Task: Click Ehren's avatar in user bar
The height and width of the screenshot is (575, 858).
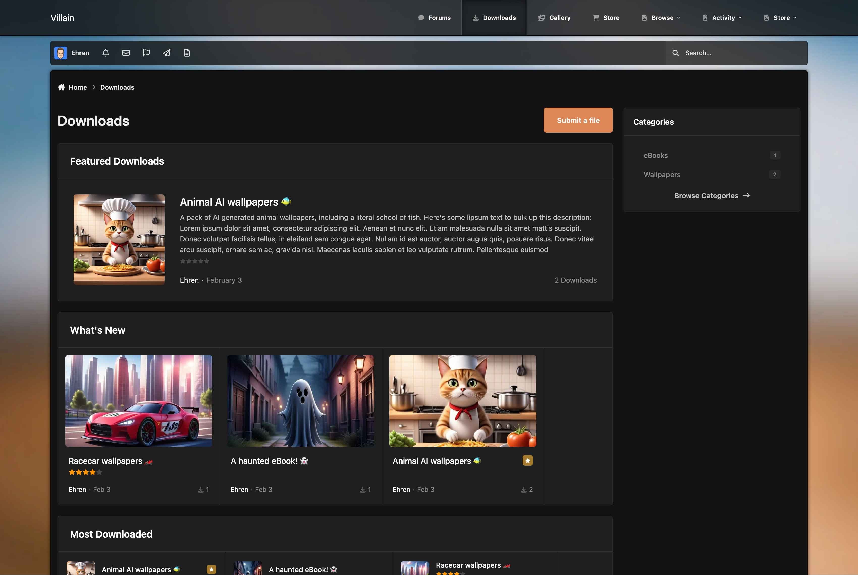Action: click(x=61, y=53)
